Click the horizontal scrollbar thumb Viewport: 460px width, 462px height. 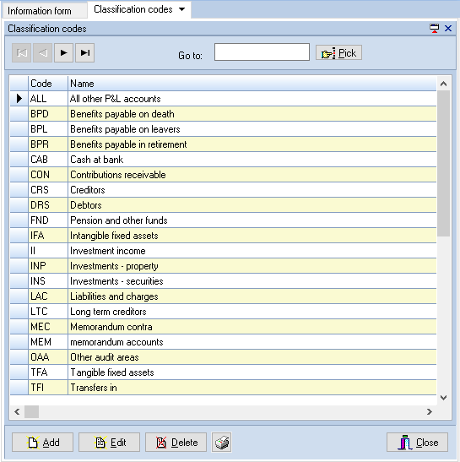coord(31,411)
